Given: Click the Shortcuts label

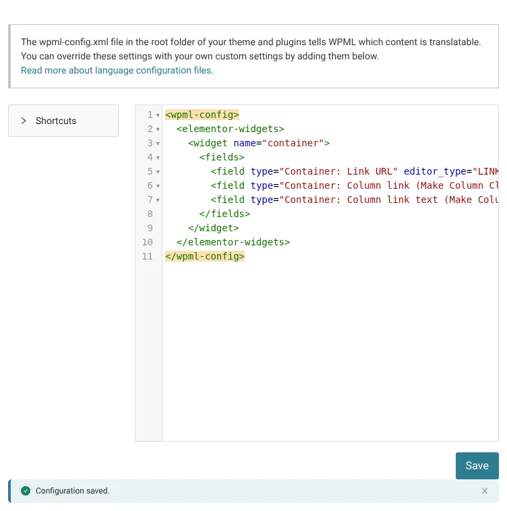Looking at the screenshot, I should pyautogui.click(x=56, y=121).
